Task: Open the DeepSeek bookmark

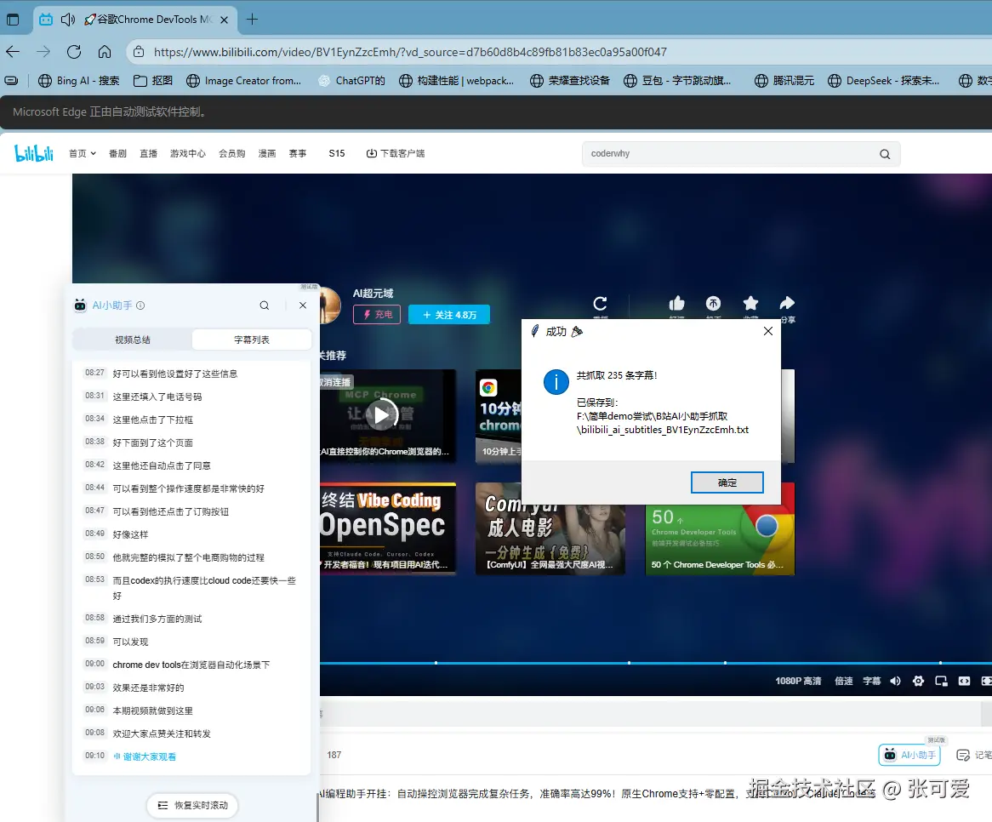Action: coord(884,80)
